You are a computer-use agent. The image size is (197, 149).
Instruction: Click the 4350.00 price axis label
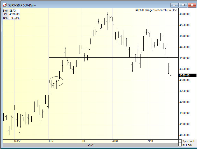click(x=185, y=69)
